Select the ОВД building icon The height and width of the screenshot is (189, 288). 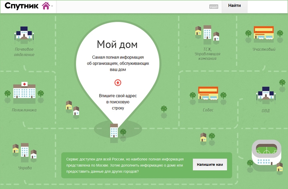266,94
